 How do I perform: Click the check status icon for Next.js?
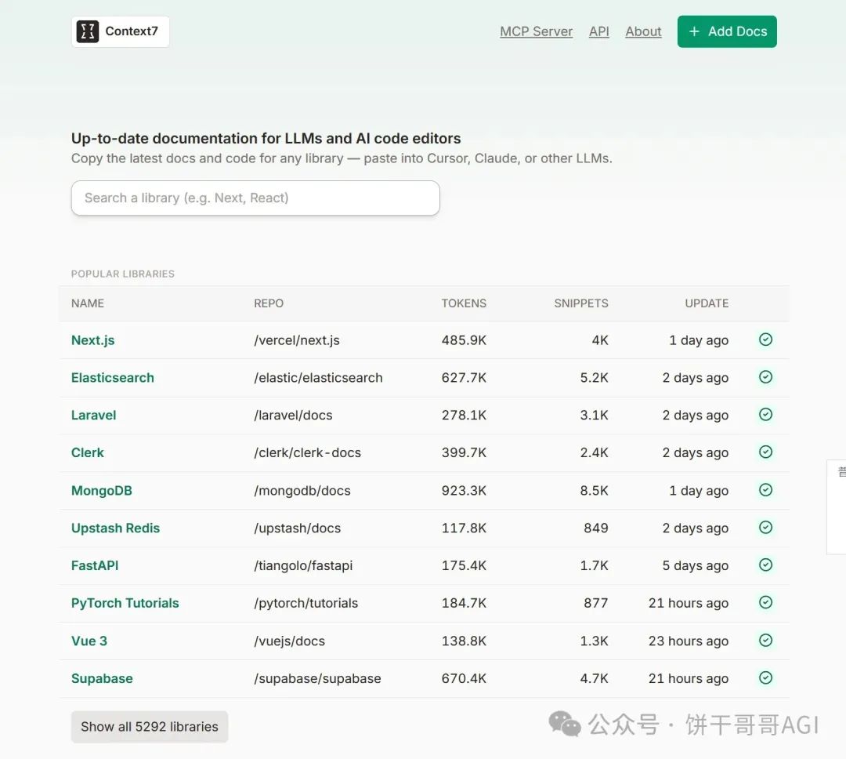coord(765,340)
